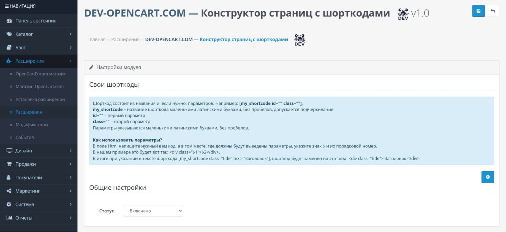The image size is (506, 232).
Task: Open OpenCartForum магазин submenu item
Action: pos(39,74)
